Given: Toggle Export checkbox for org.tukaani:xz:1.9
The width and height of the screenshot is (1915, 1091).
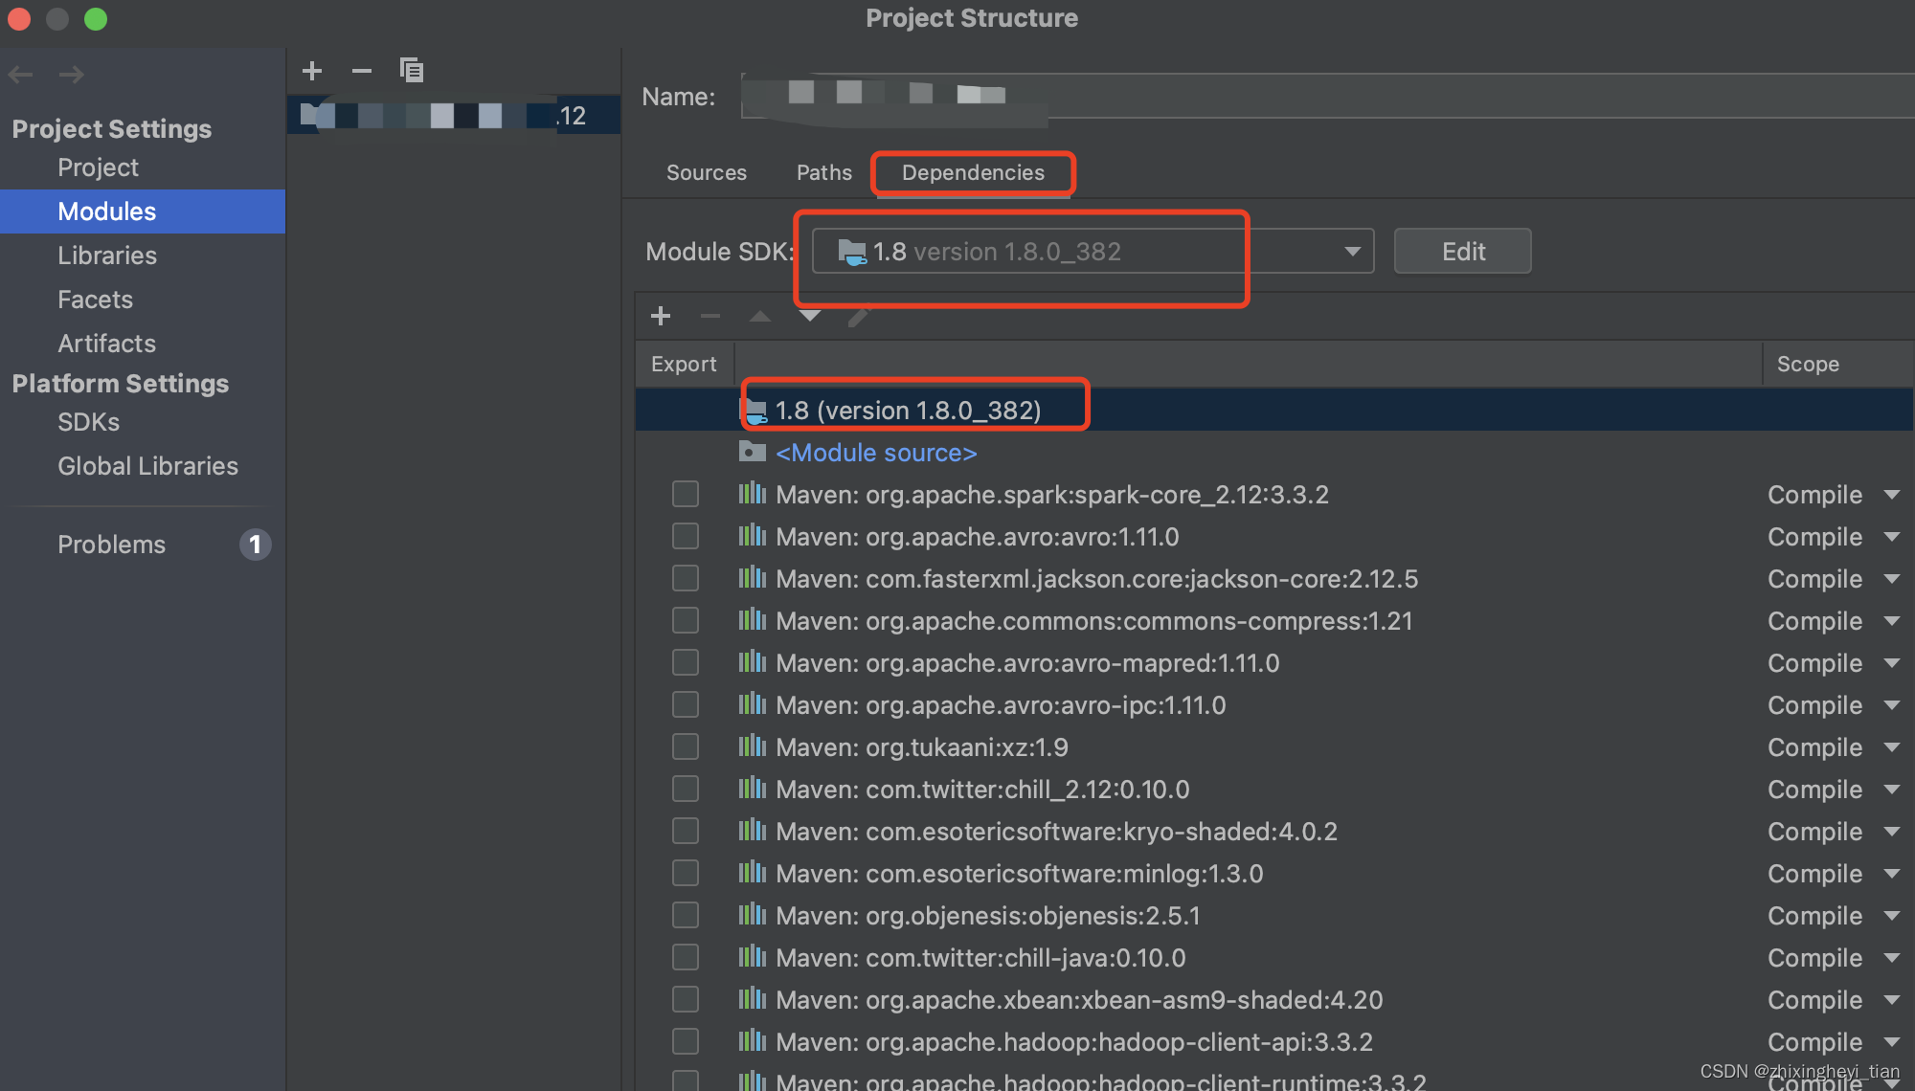Looking at the screenshot, I should click(x=686, y=746).
